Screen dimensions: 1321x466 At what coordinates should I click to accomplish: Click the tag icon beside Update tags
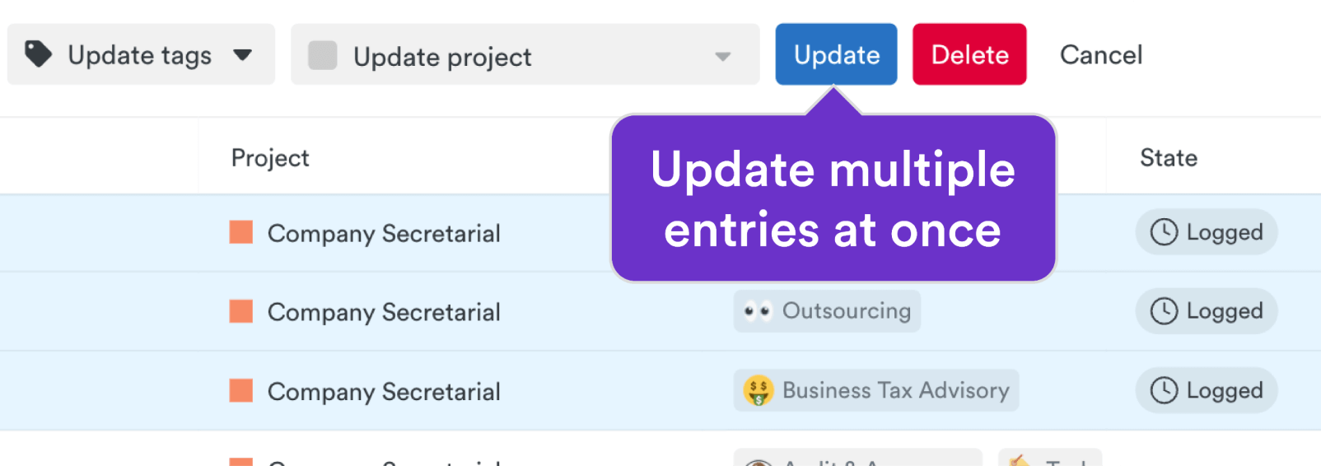tap(38, 54)
